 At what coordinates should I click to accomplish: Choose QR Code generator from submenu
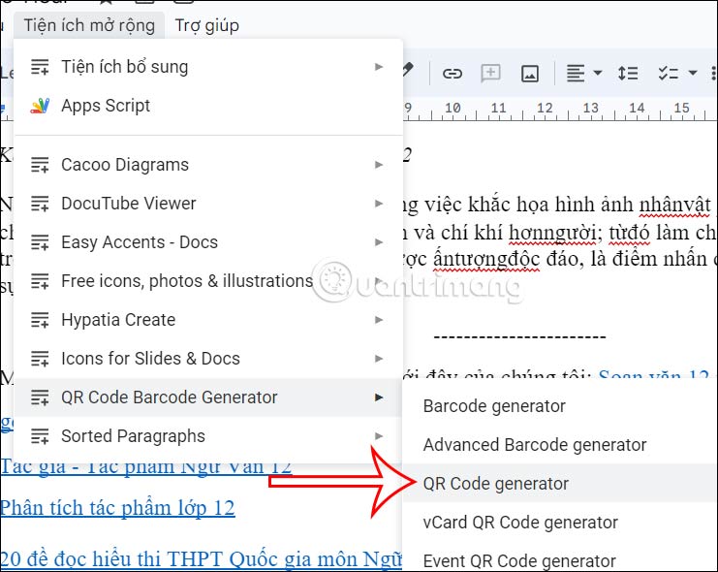[x=560, y=484]
